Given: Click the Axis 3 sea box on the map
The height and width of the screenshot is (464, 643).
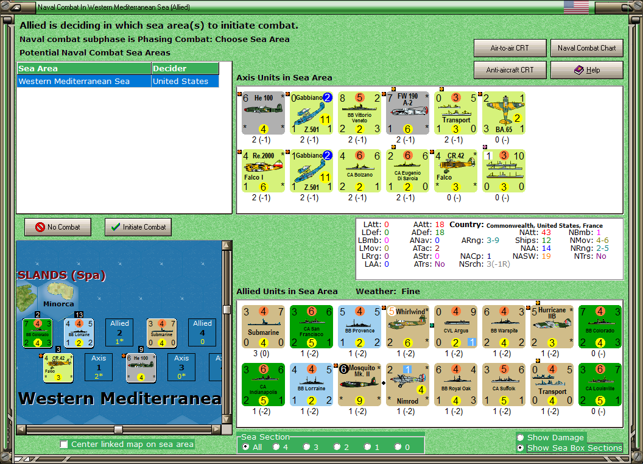Looking at the screenshot, I should (x=181, y=367).
